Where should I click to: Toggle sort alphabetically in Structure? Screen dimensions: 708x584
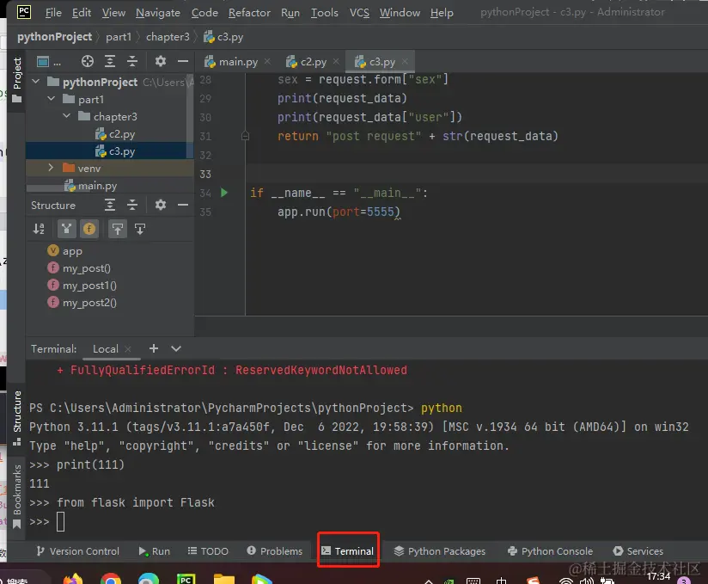(39, 229)
